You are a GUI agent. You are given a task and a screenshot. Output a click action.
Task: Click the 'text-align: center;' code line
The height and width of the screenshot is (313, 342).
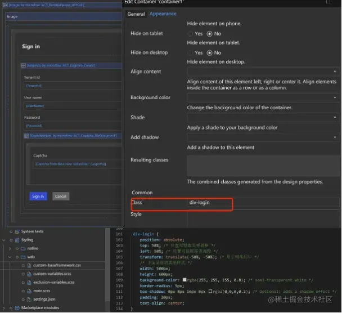tap(162, 303)
